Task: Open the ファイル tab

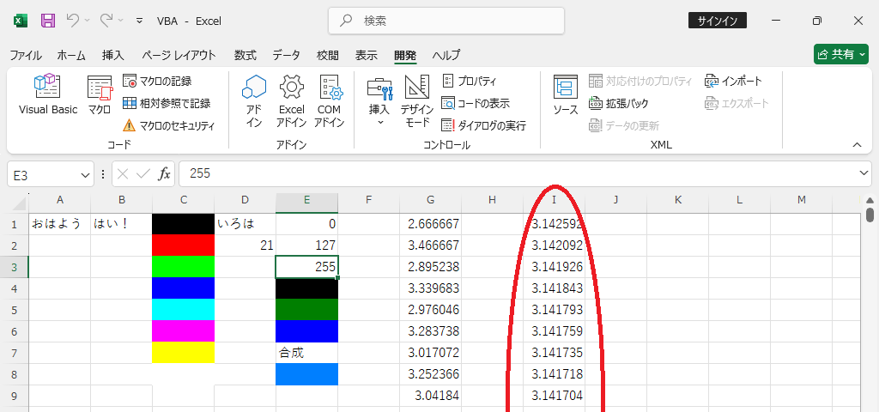Action: click(x=26, y=55)
